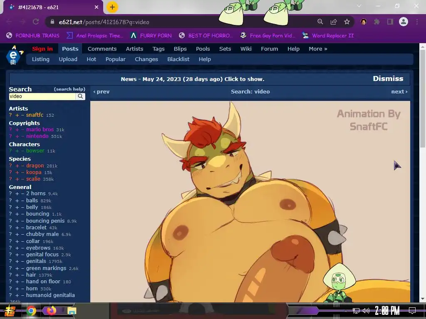Submit the search with the magnifier button
The width and height of the screenshot is (426, 319).
click(80, 96)
